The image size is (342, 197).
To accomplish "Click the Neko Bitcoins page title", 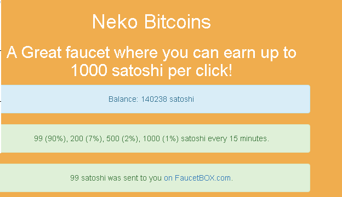I will [151, 21].
